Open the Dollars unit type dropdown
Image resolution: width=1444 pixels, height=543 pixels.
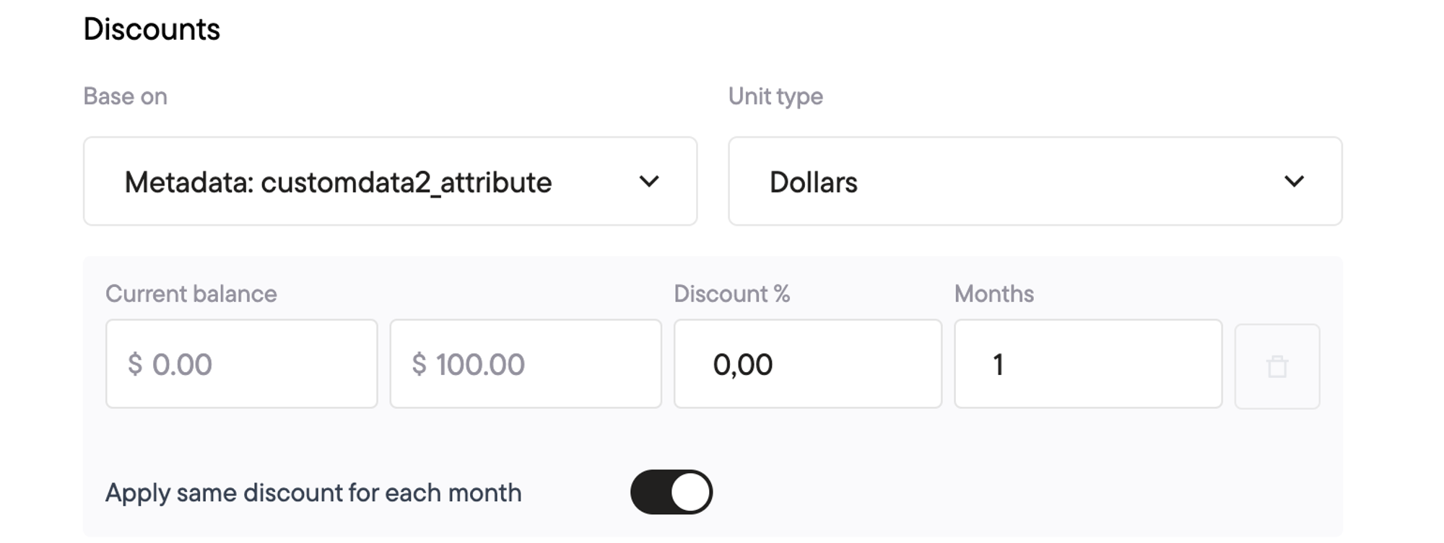(x=1035, y=181)
